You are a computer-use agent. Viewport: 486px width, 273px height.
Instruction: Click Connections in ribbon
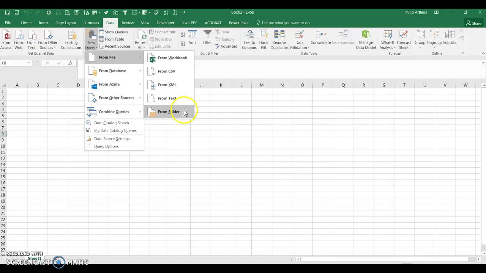tap(163, 32)
